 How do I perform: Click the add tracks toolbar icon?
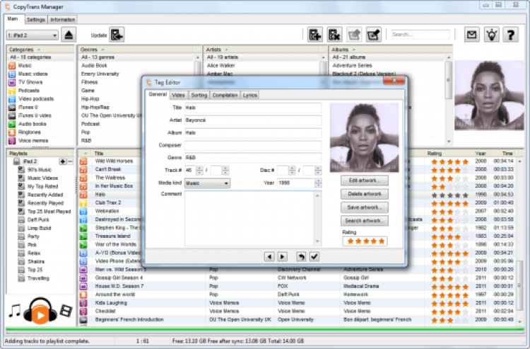click(314, 35)
